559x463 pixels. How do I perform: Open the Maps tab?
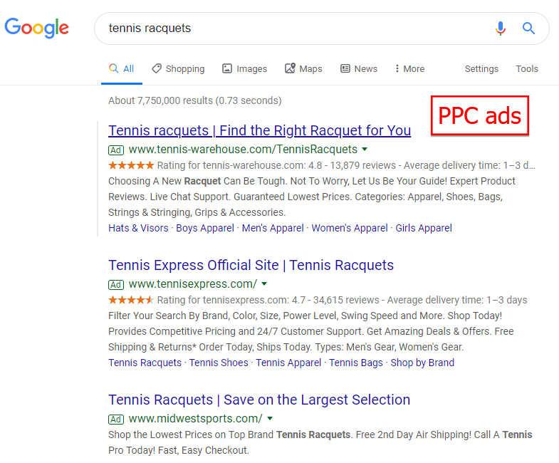pos(303,68)
